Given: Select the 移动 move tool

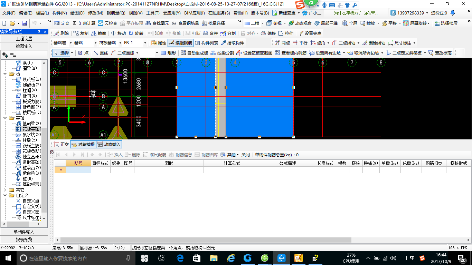Looking at the screenshot, I should (x=118, y=33).
